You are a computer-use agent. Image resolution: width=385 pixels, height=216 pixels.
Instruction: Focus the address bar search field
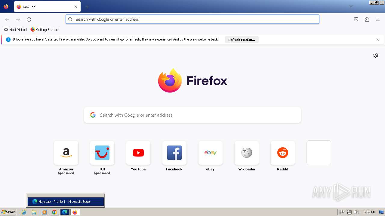[x=192, y=19]
